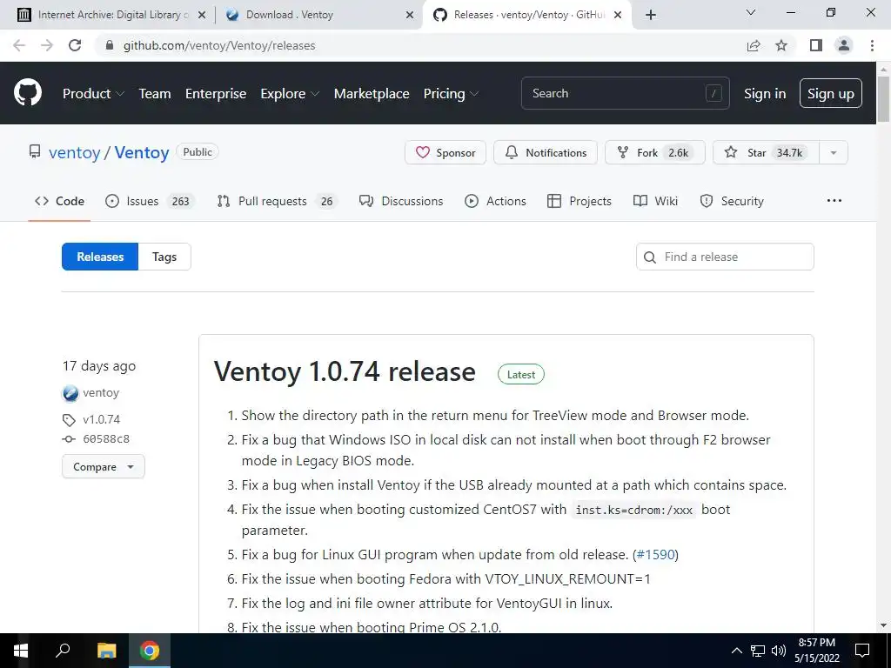This screenshot has width=891, height=668.
Task: Focus the Find a release field
Action: tap(725, 257)
